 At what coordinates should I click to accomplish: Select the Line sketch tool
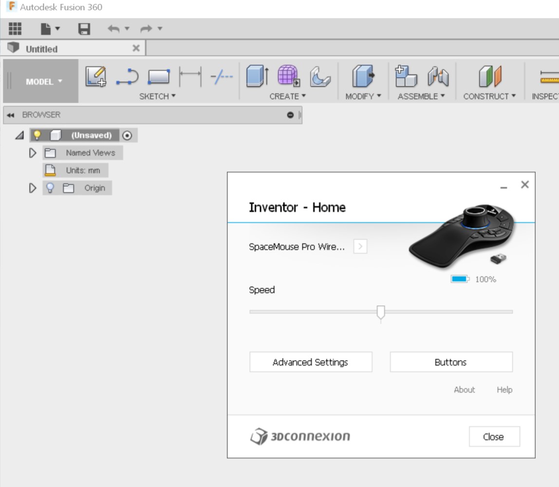[x=127, y=76]
